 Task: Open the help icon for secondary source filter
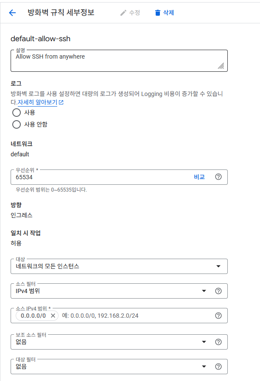click(218, 342)
